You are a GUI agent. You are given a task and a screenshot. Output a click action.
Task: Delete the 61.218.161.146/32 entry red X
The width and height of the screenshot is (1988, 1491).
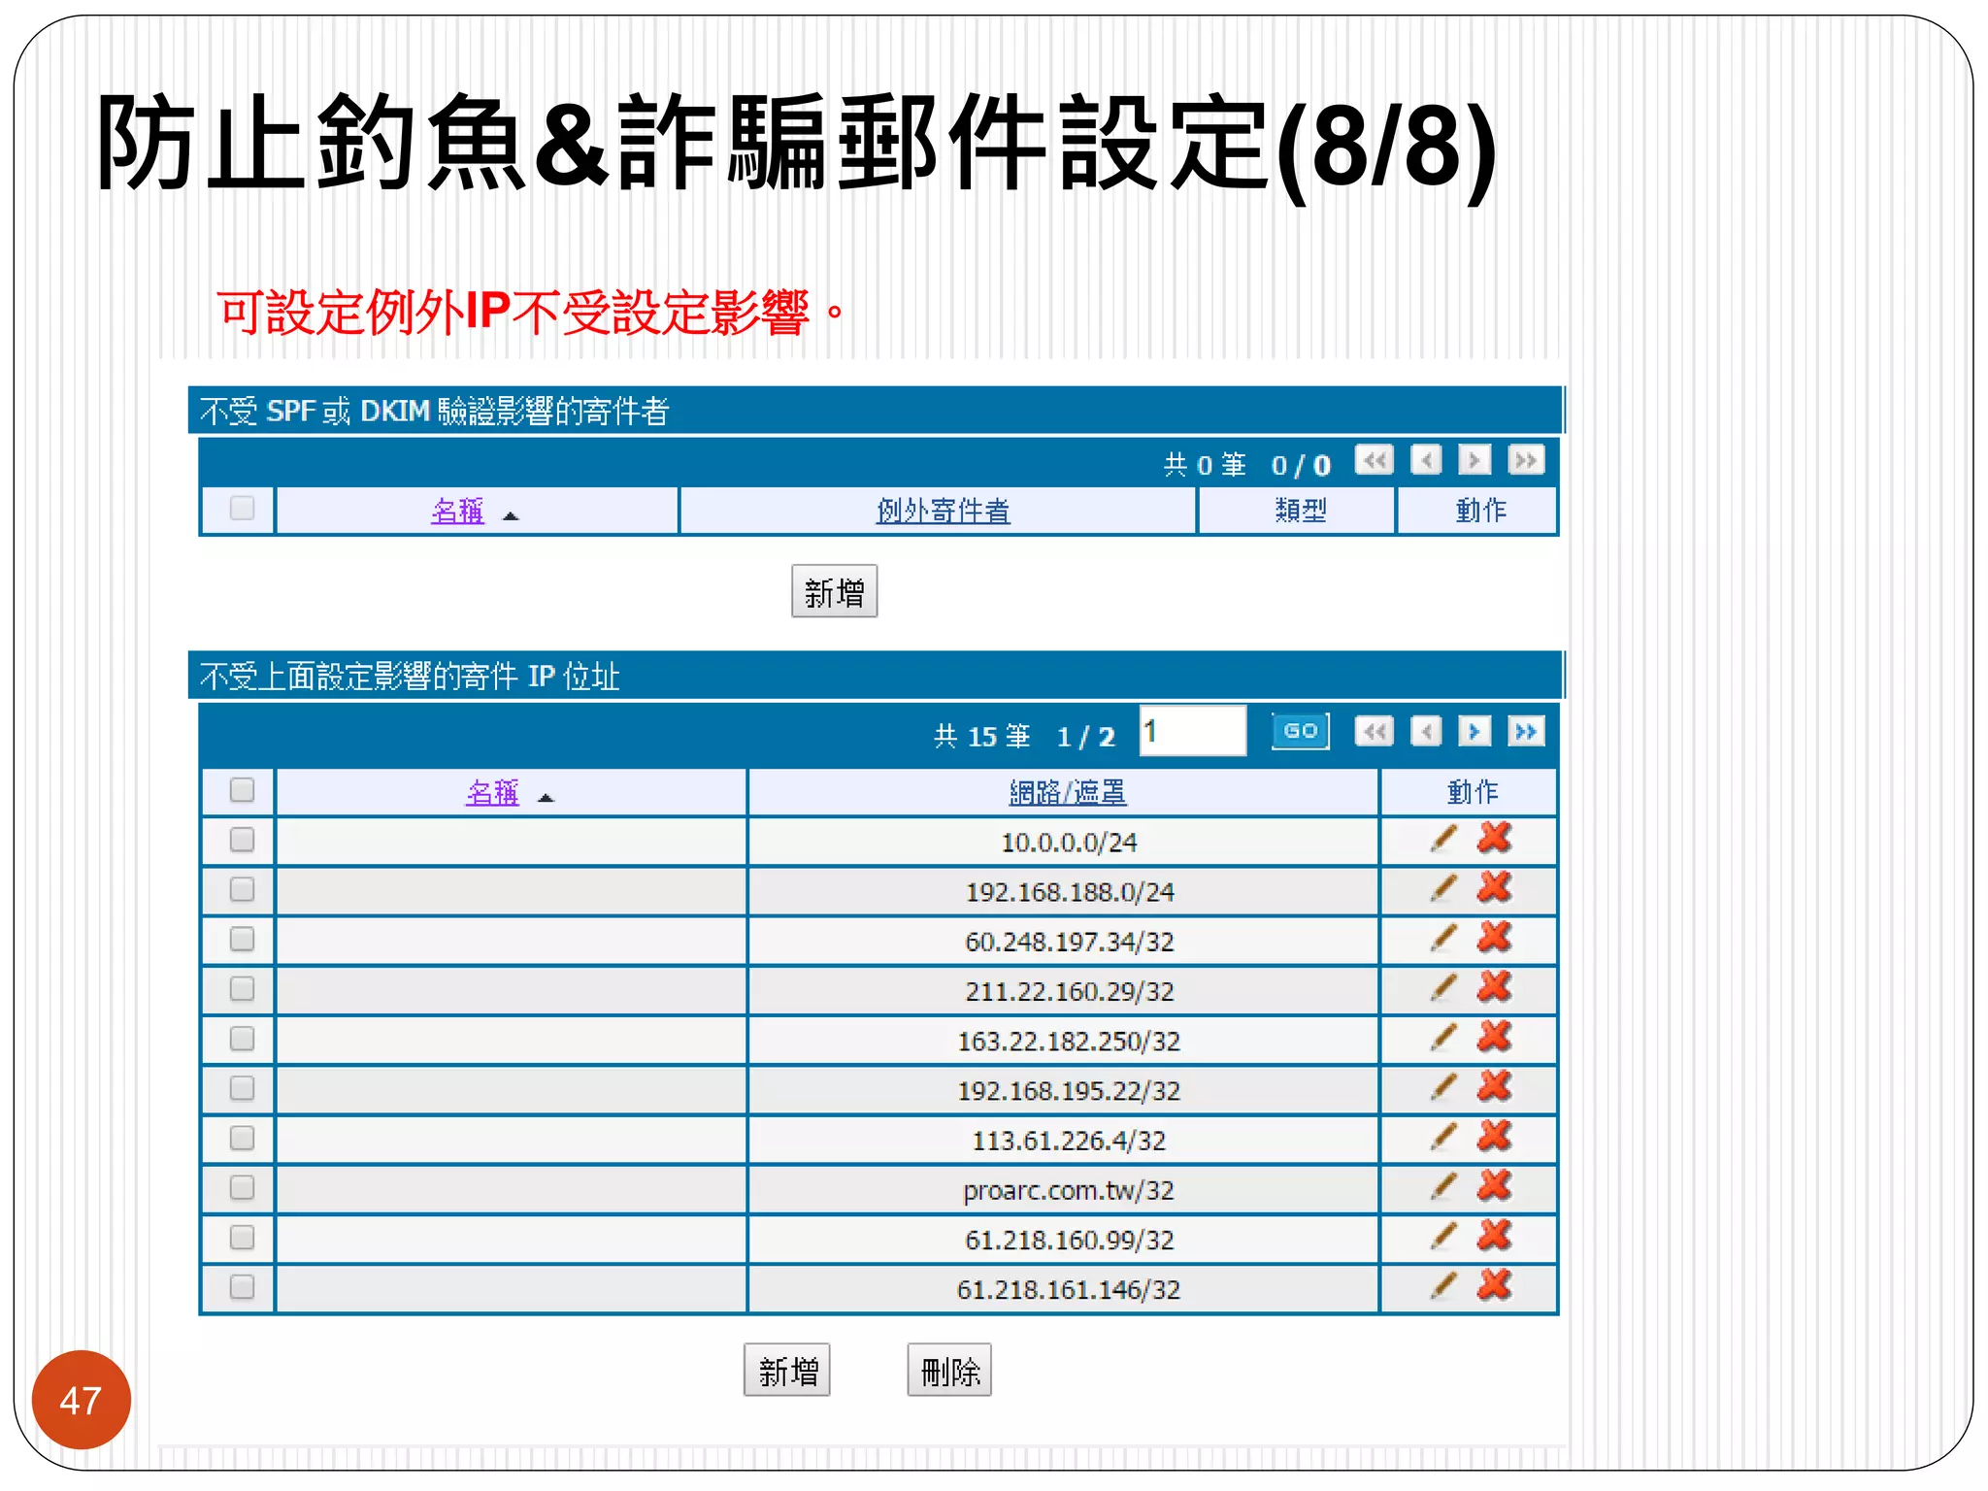(x=1494, y=1285)
